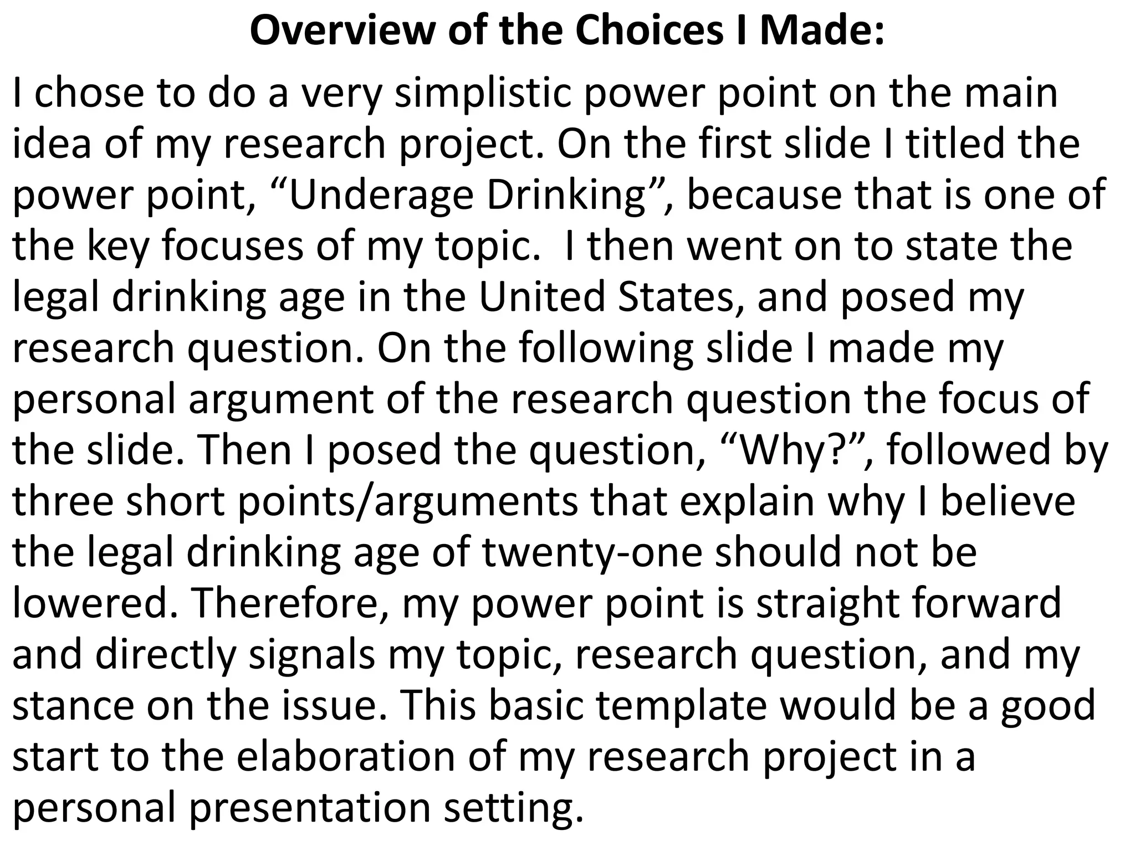Screen dimensions: 1135x851
Task: Click the word "believe"
Action: click(1008, 501)
